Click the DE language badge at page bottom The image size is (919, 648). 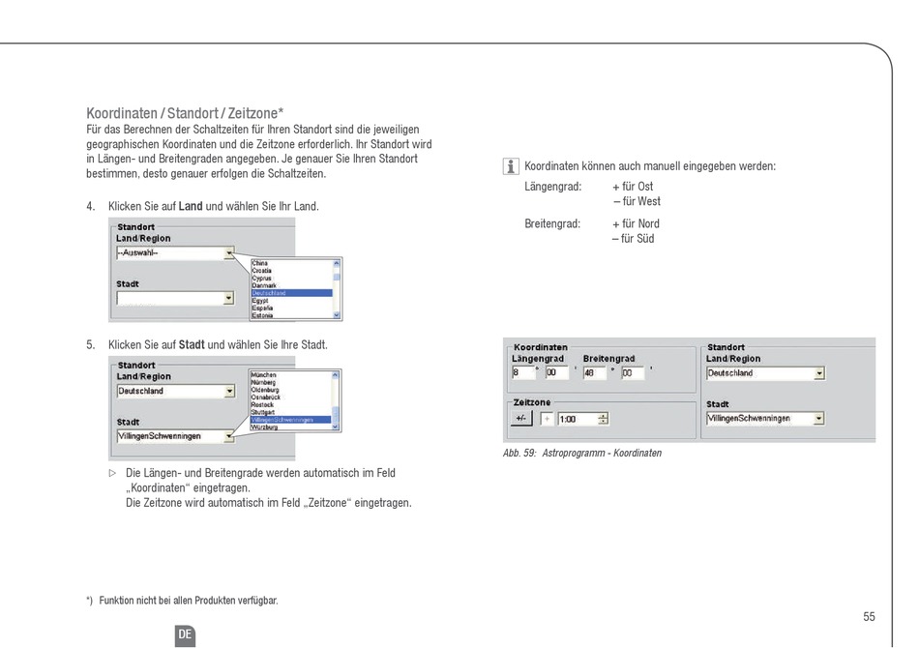coord(185,635)
